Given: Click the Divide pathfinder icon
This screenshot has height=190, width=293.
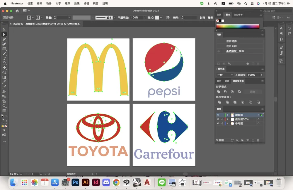Looking at the screenshot, I should click(x=219, y=102).
